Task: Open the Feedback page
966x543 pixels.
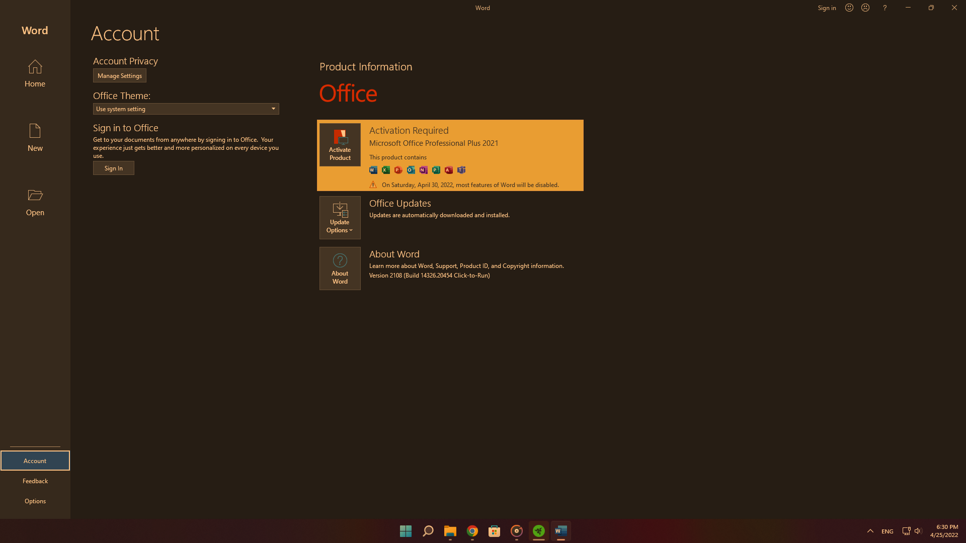Action: click(x=35, y=481)
